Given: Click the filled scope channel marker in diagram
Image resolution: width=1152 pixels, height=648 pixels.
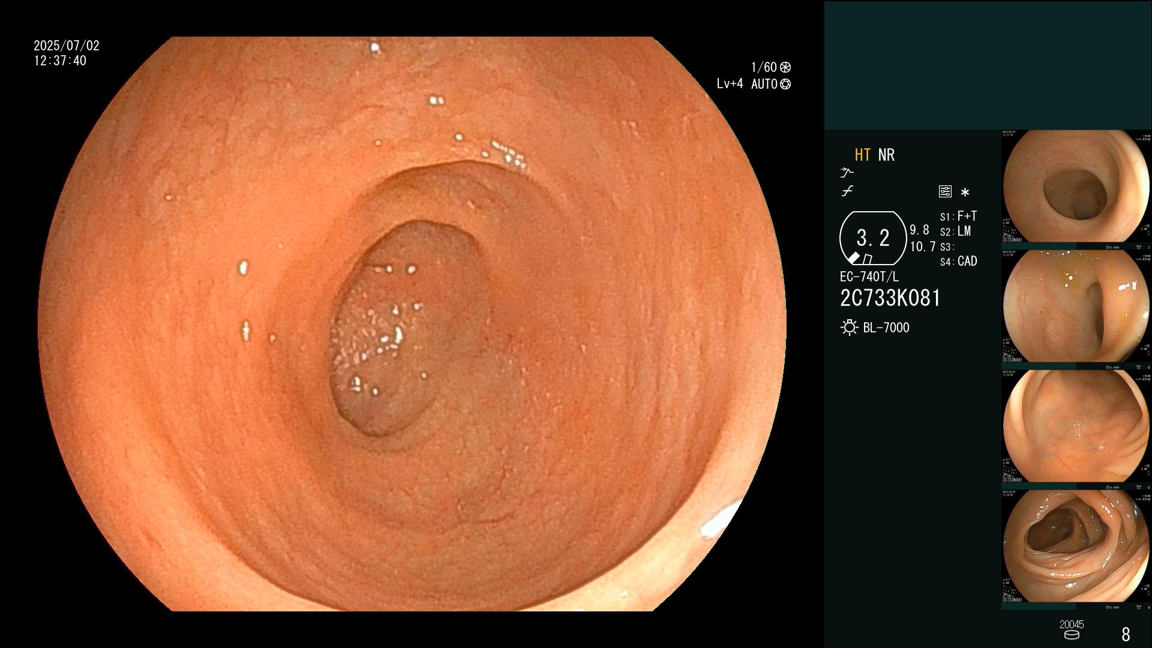Looking at the screenshot, I should coord(853,258).
